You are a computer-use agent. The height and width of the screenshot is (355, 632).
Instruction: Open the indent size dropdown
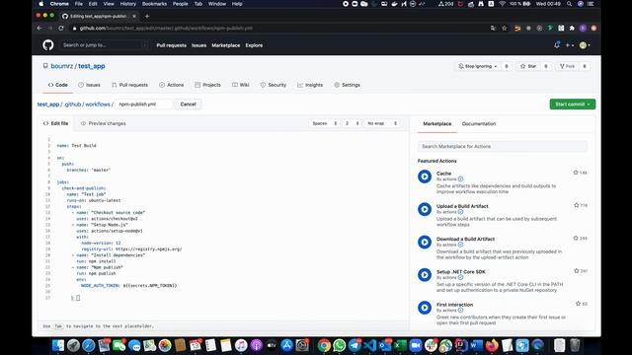coord(352,123)
